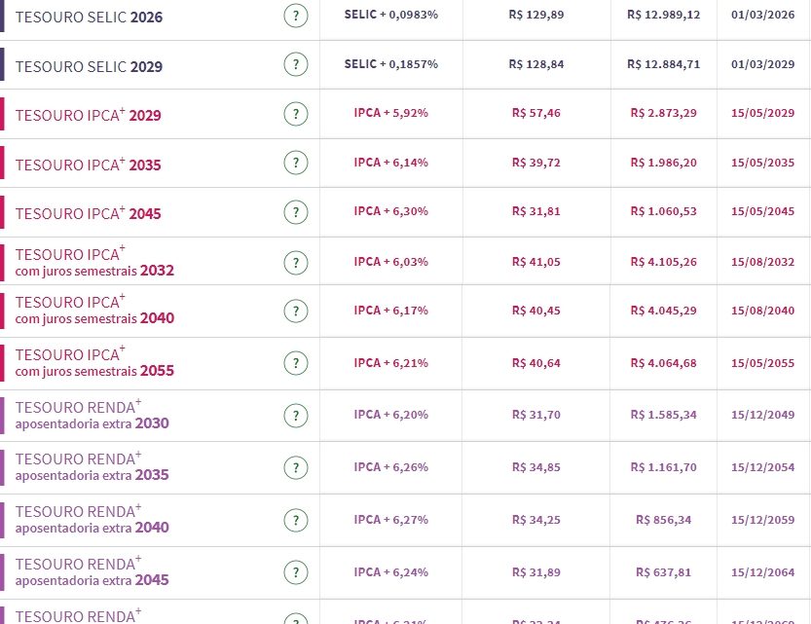Click the unit price 'R$ 4.045,29'
Viewport: 811px width, 624px height.
(664, 311)
